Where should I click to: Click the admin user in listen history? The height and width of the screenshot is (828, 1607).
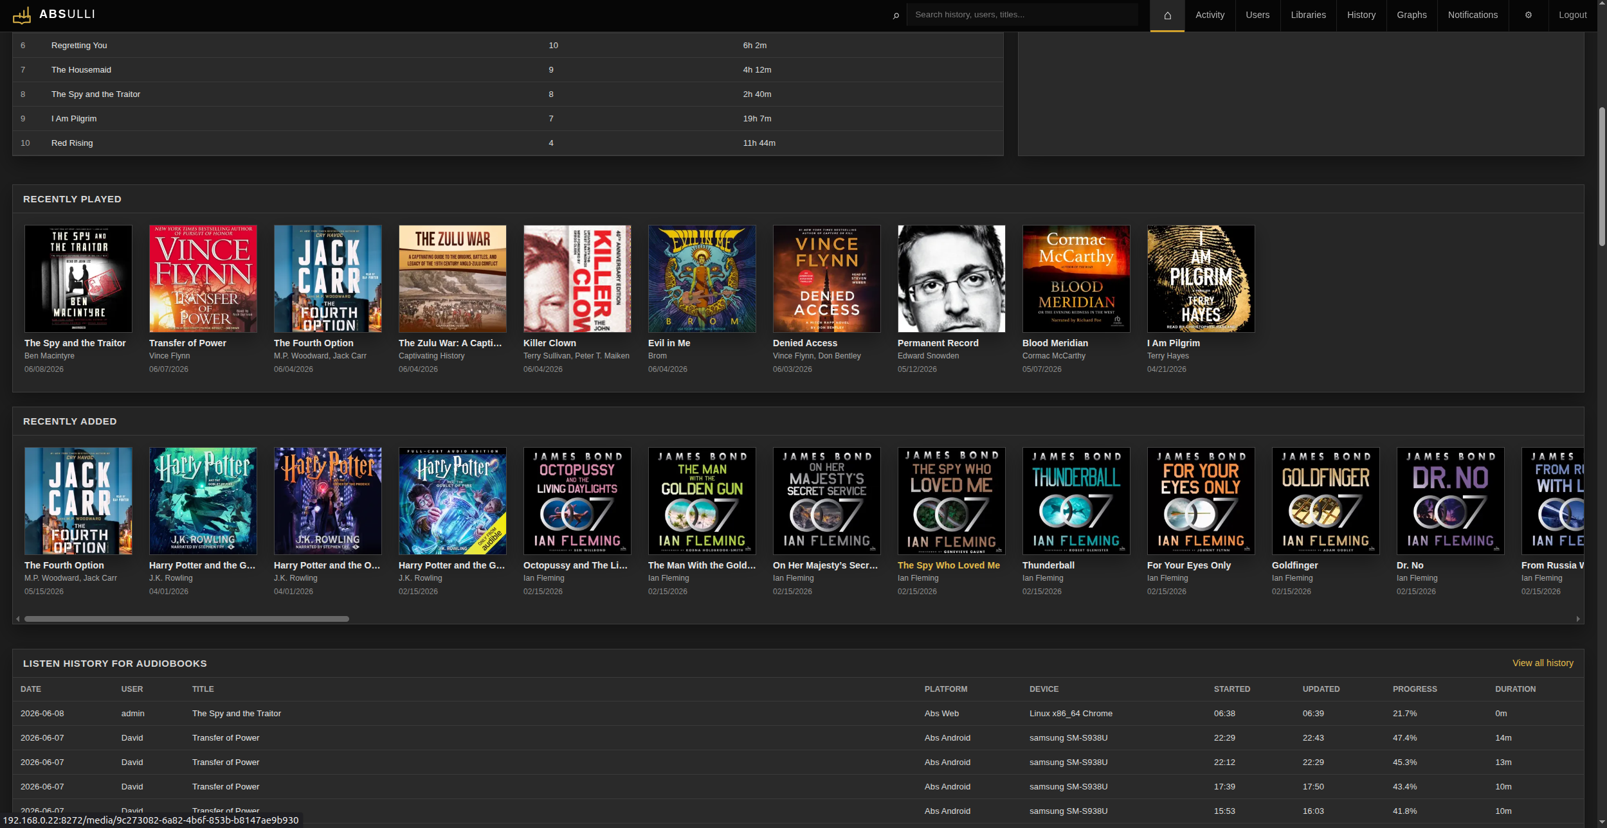(133, 714)
